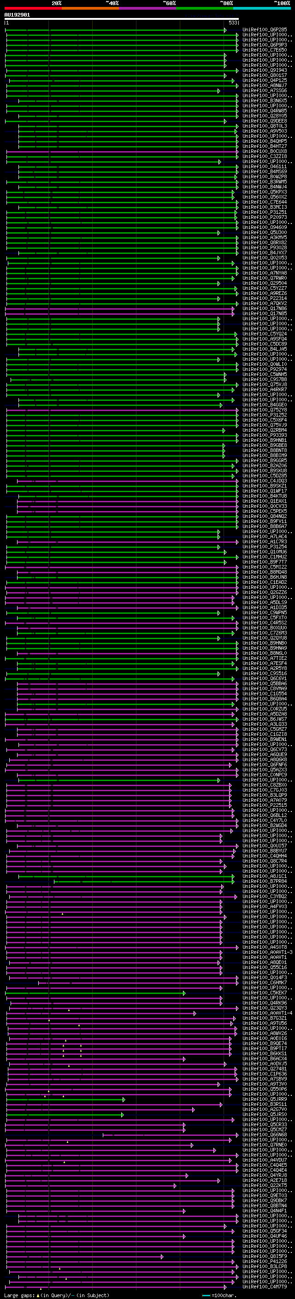Click the purple alignment bar of UniRef100_B0CUX8
Image resolution: width=295 pixels, height=1299 pixels.
pyautogui.click(x=122, y=151)
